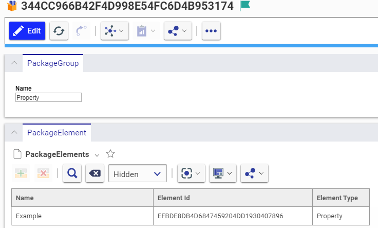This screenshot has height=228, width=378.
Task: Open the PackageElements share icon dropdown
Action: (255, 174)
